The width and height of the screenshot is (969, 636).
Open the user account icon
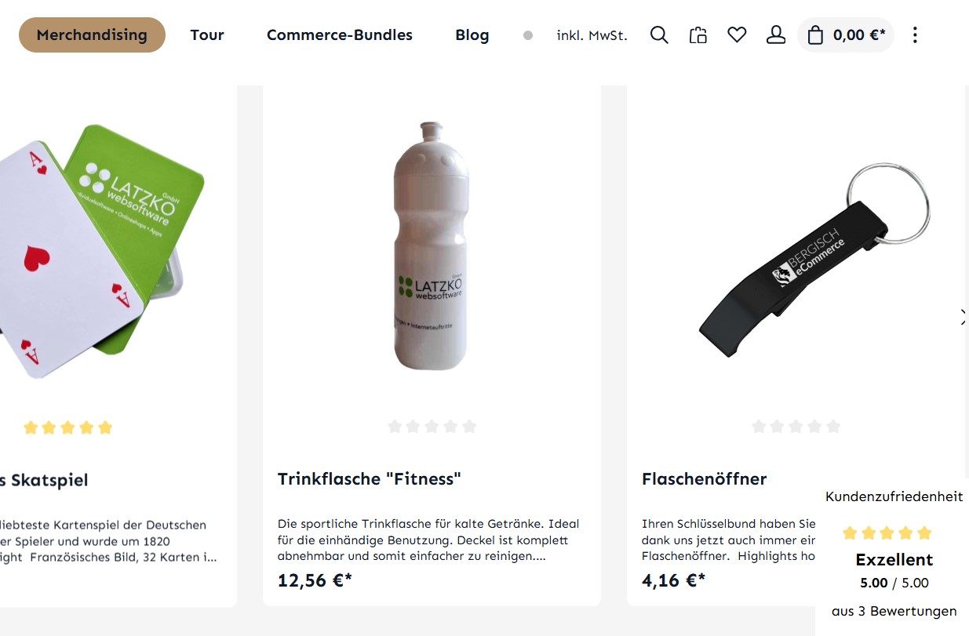tap(776, 35)
